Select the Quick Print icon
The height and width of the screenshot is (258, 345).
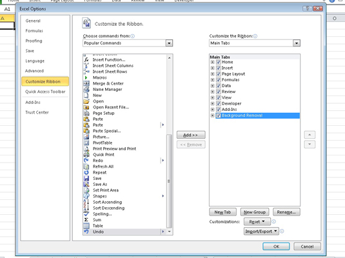point(86,155)
